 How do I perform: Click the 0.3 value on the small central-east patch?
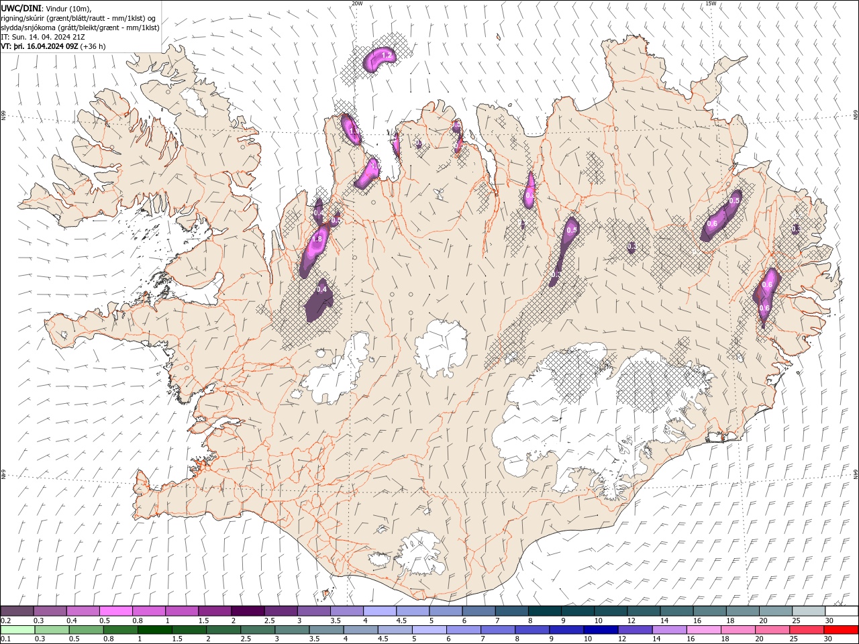coord(631,247)
